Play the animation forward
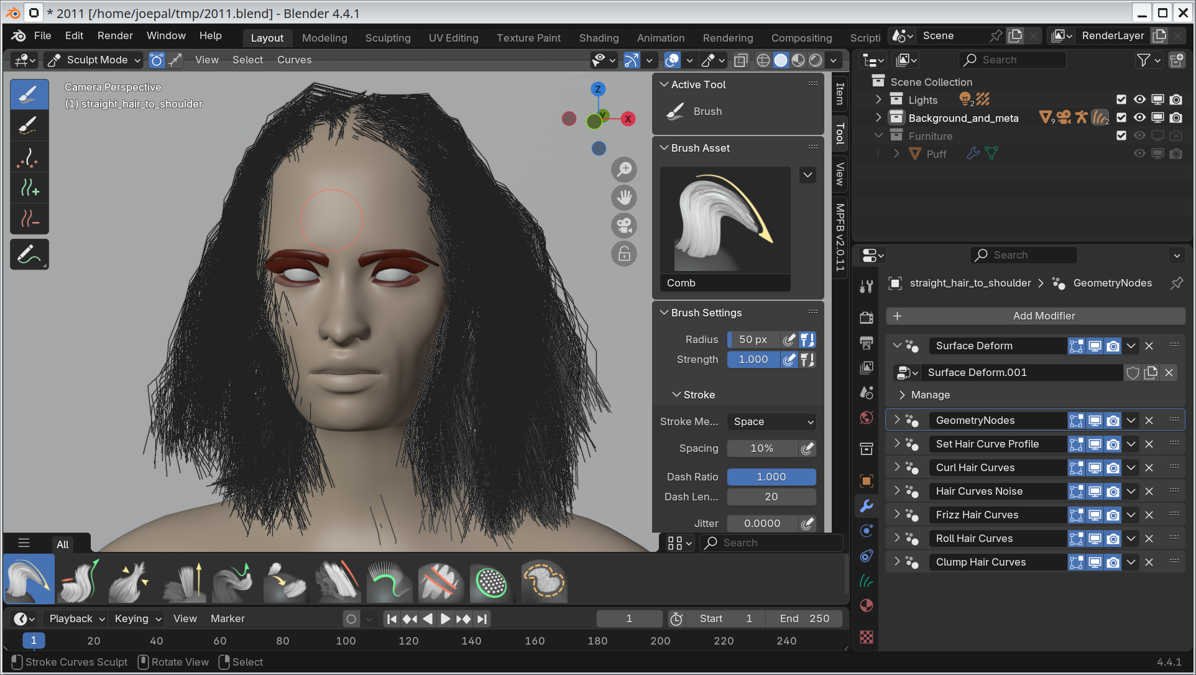The image size is (1196, 675). click(445, 618)
